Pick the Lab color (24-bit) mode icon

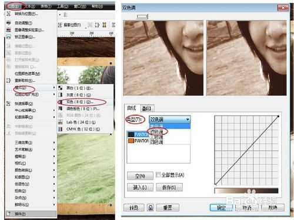[x=61, y=122]
